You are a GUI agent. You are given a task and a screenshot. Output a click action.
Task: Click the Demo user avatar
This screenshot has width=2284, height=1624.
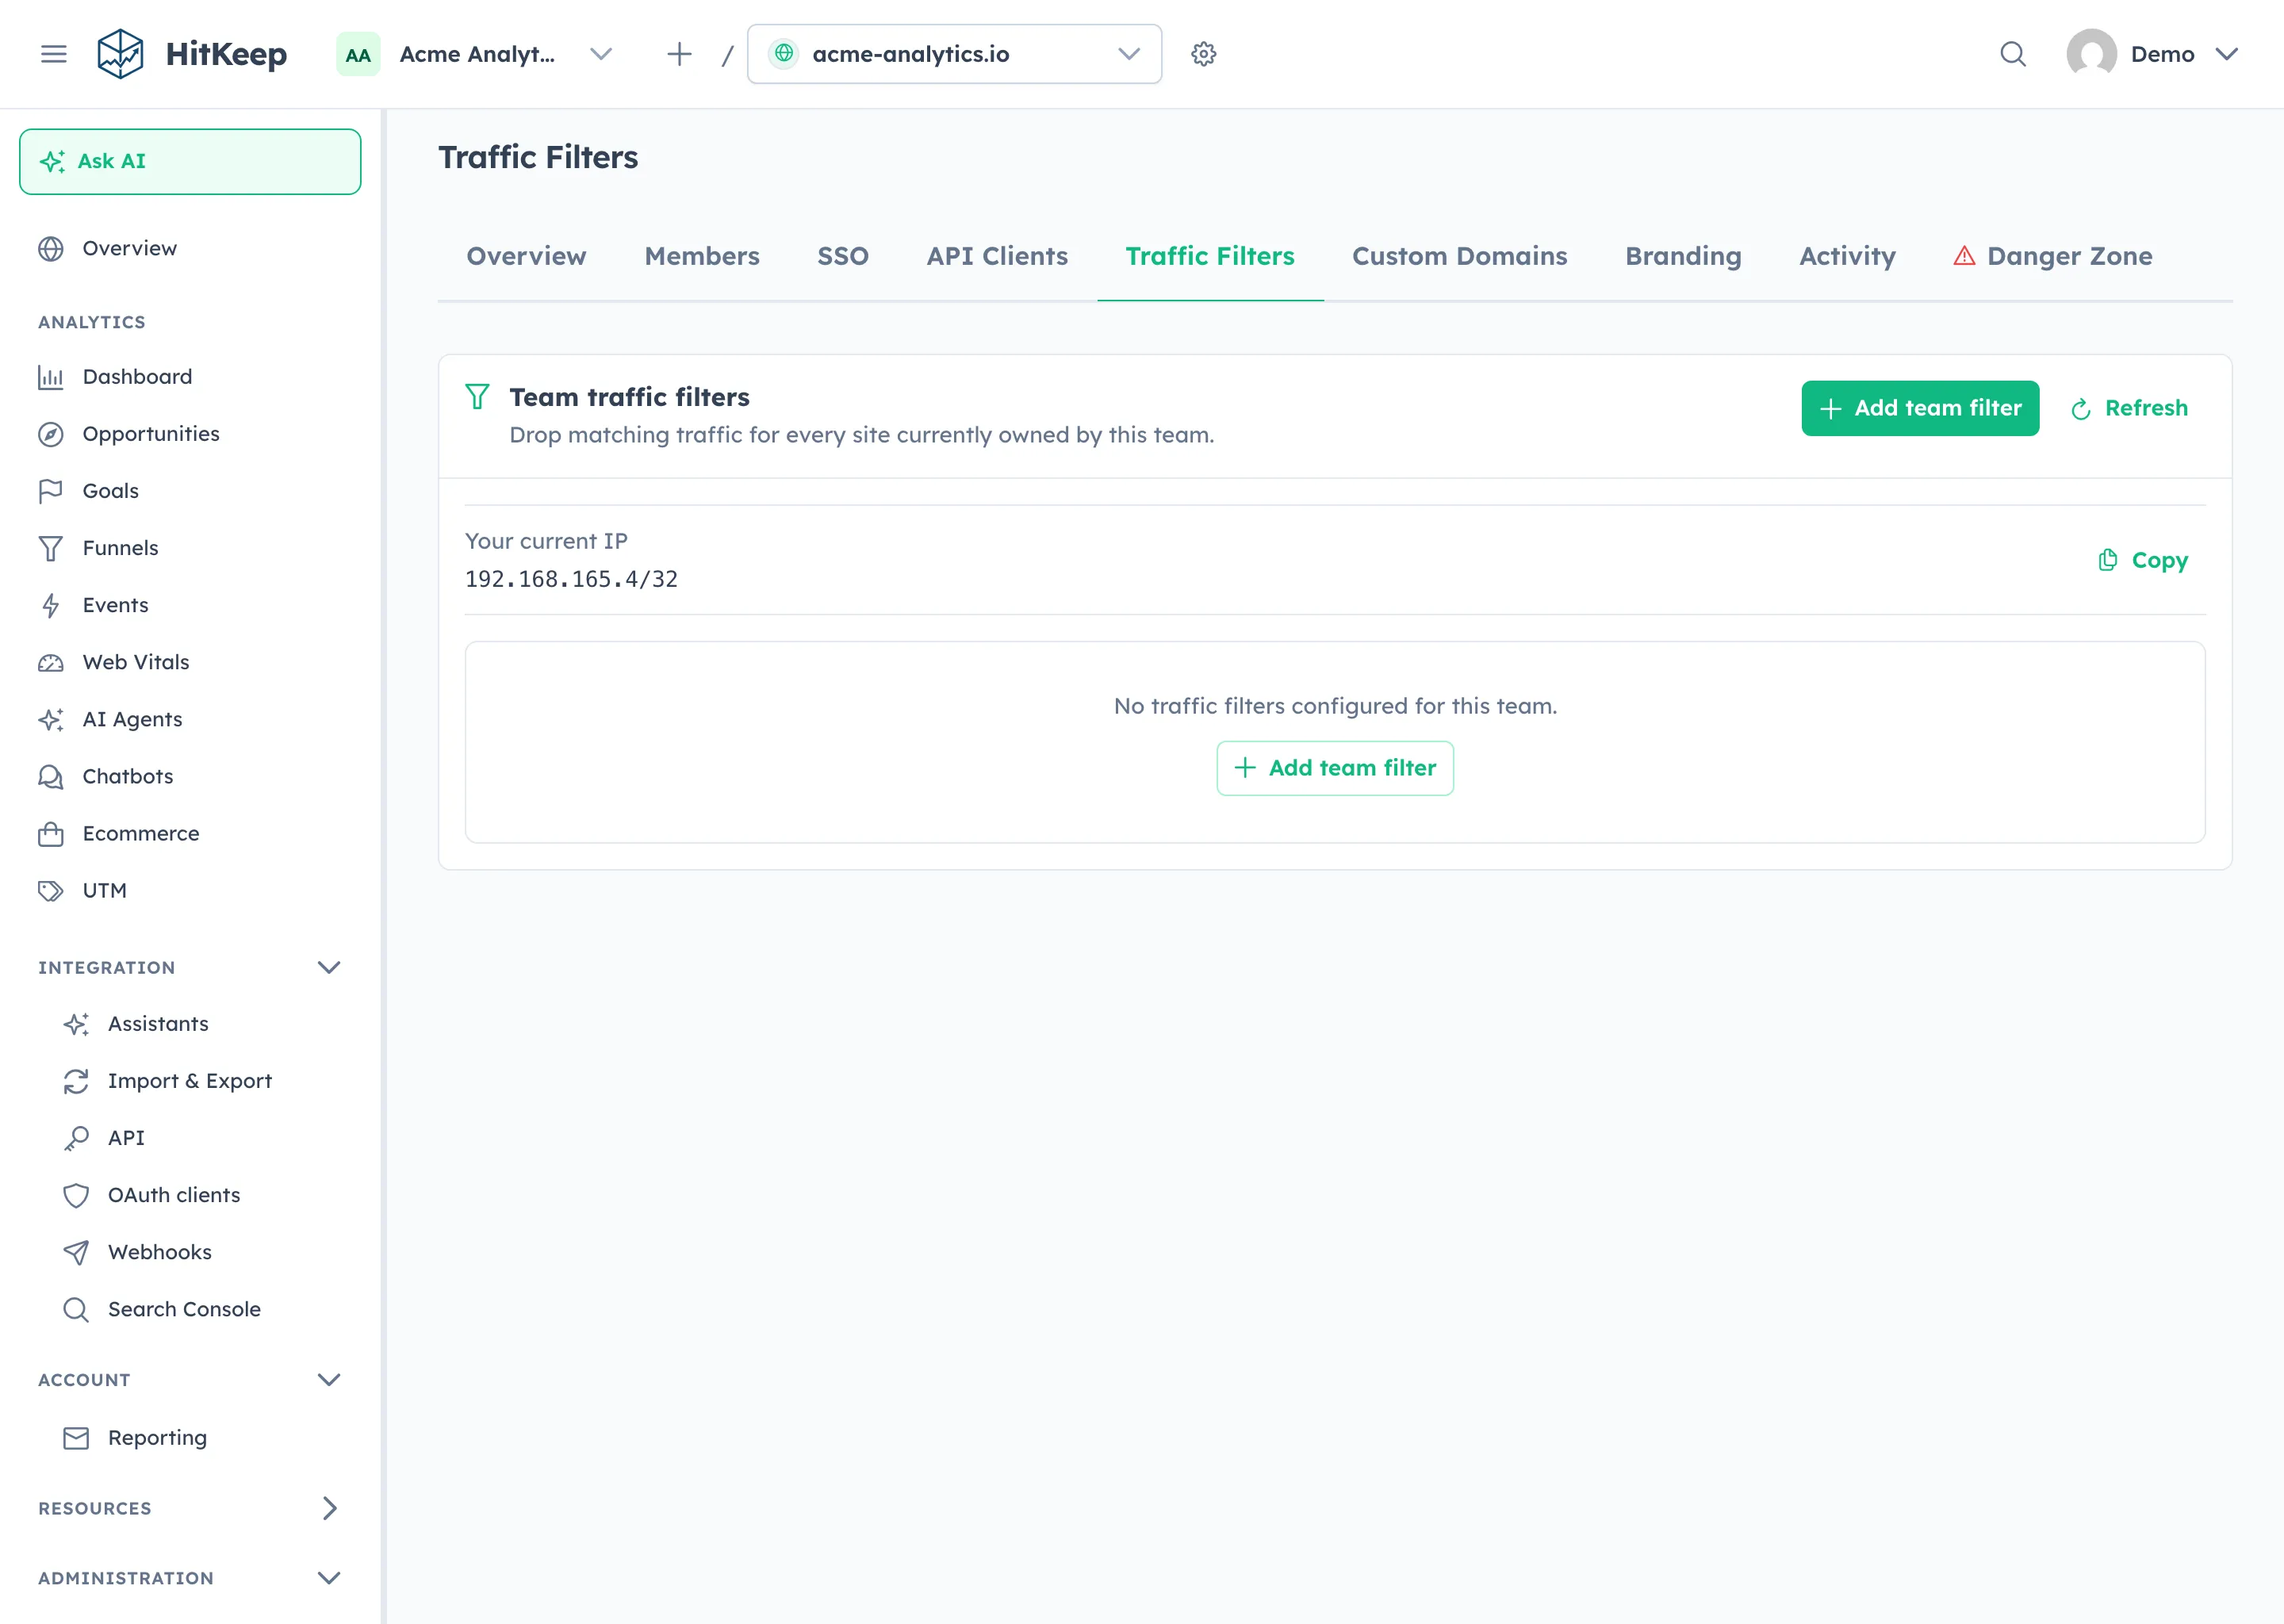coord(2091,54)
